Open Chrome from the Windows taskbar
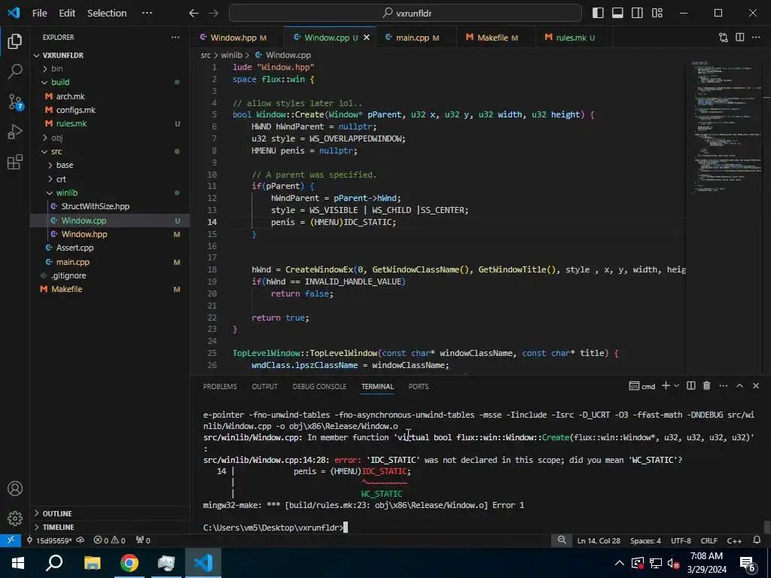Viewport: 771px width, 578px height. (x=129, y=563)
